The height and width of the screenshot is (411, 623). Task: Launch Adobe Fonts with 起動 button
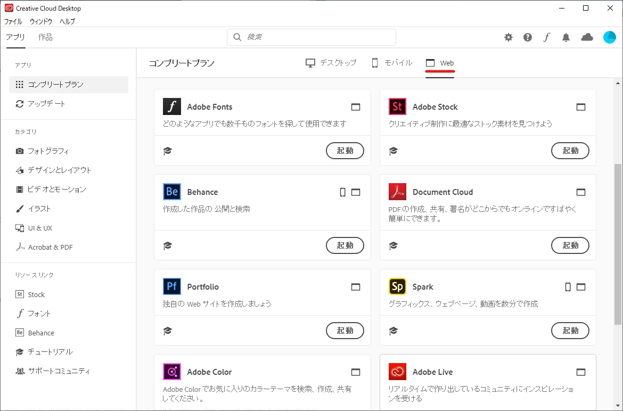click(345, 151)
